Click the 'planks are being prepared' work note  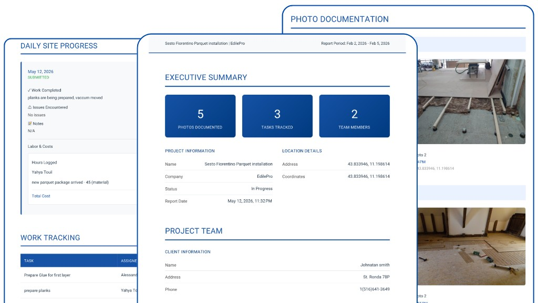pyautogui.click(x=65, y=98)
